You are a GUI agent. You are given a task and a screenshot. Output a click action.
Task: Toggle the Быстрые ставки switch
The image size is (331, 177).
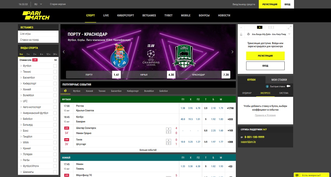288,86
